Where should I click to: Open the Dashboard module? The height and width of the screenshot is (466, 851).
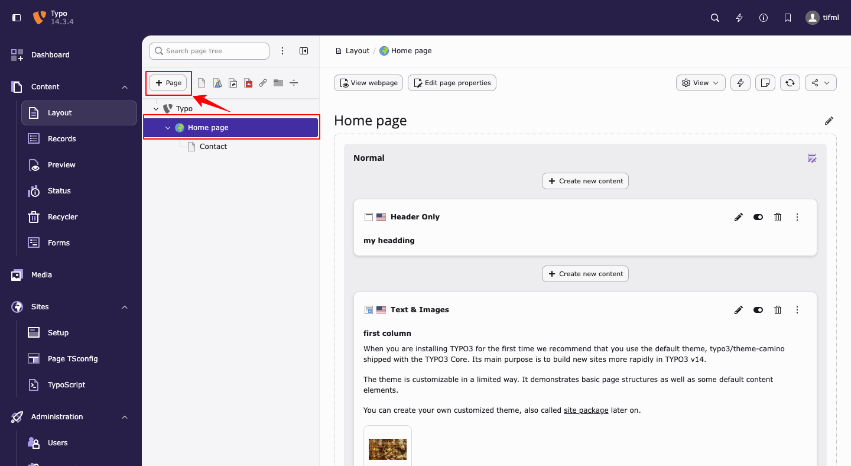coord(71,54)
